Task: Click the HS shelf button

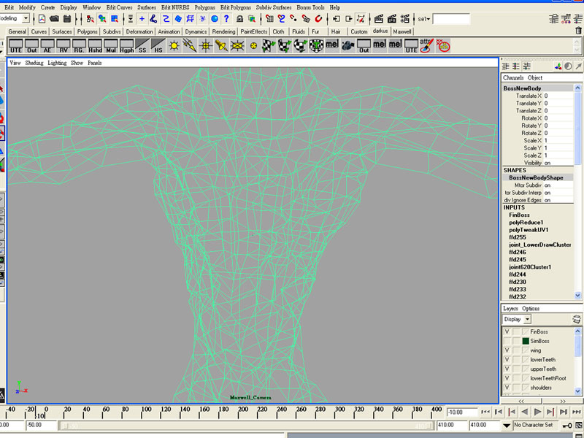Action: tap(158, 46)
